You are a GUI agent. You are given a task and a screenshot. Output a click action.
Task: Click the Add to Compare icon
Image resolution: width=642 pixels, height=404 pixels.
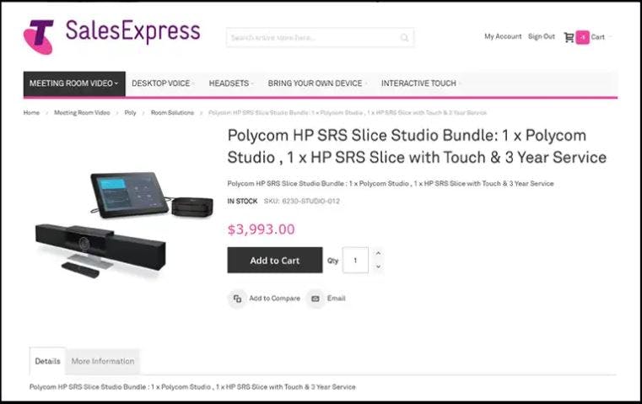pos(237,299)
